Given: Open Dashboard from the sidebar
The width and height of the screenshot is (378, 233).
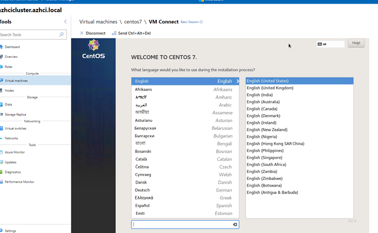Looking at the screenshot, I should point(12,47).
